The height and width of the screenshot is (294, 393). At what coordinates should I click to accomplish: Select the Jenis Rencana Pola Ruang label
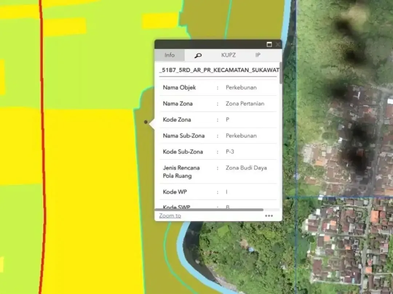(181, 172)
